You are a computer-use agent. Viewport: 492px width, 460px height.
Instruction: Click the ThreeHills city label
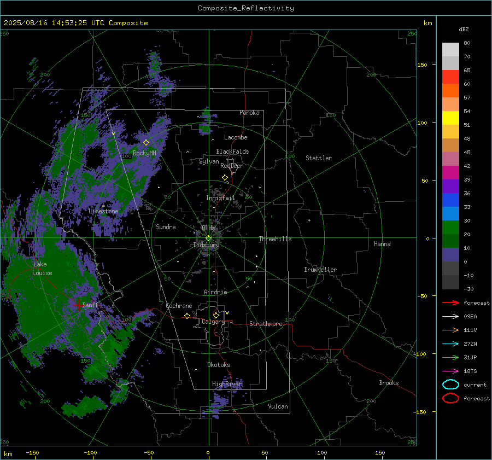click(275, 239)
